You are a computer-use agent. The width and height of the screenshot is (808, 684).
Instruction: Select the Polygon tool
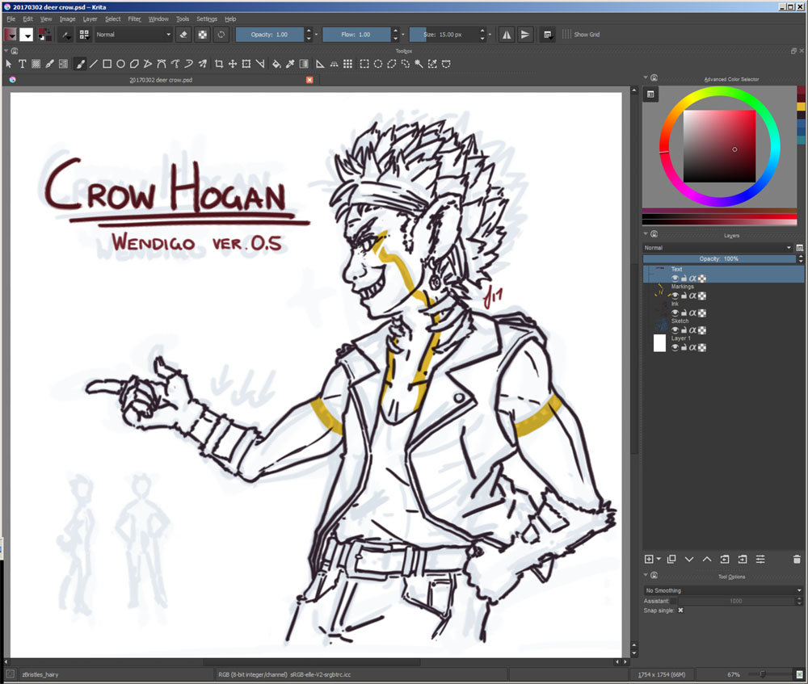point(134,64)
